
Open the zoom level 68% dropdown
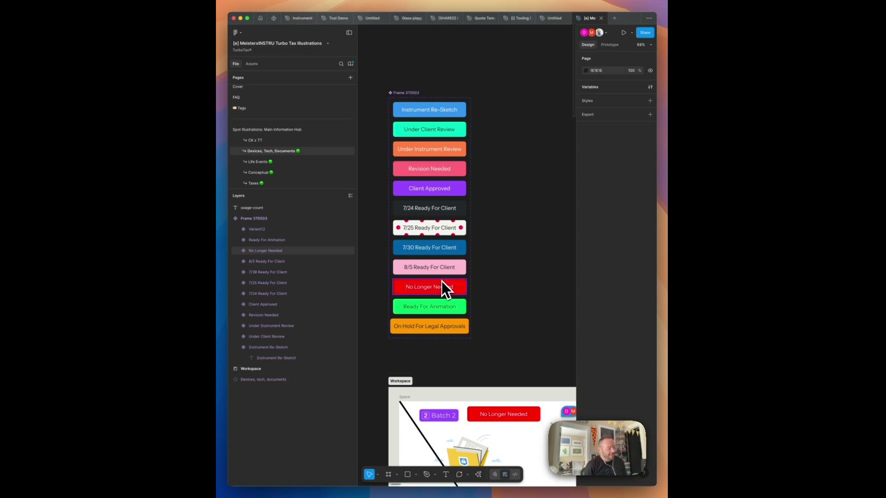pos(644,45)
